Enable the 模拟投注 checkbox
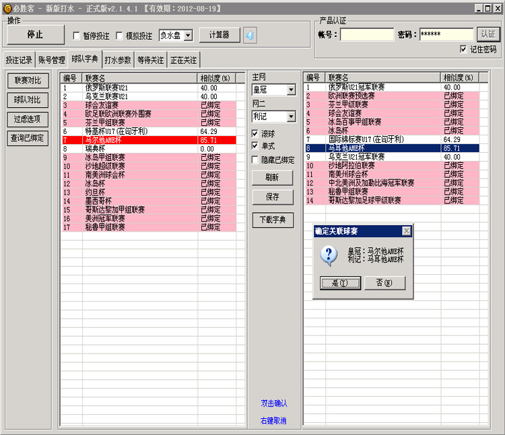Screen dimensions: 505x435 120,36
